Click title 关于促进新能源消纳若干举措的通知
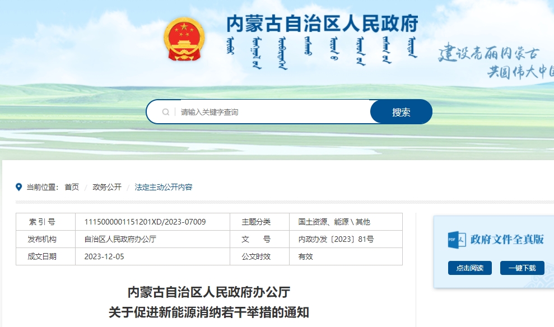Viewport: 554px width, 327px height. pyautogui.click(x=209, y=312)
